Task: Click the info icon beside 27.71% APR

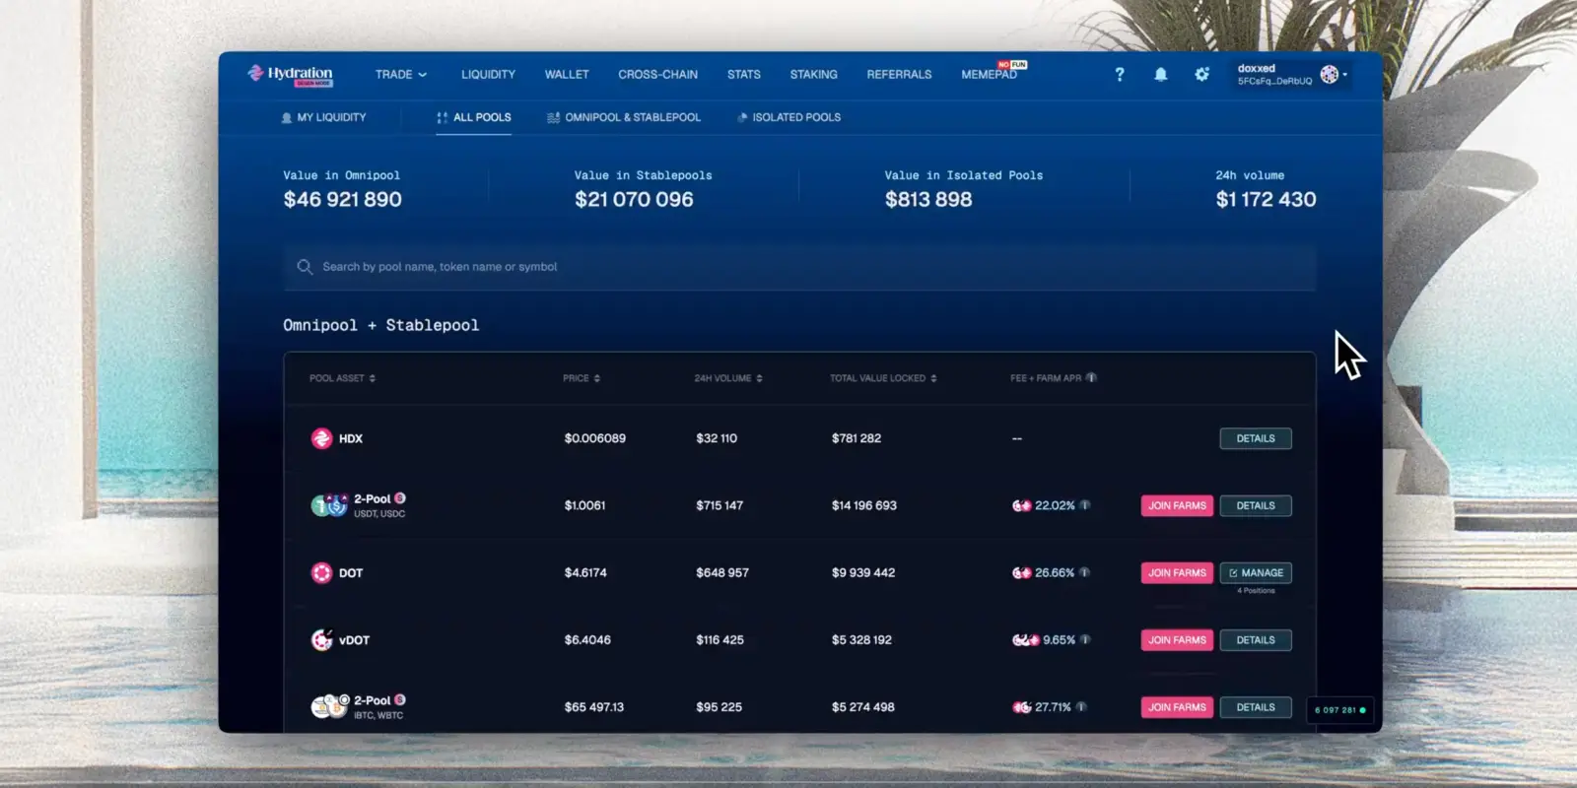Action: pyautogui.click(x=1081, y=706)
